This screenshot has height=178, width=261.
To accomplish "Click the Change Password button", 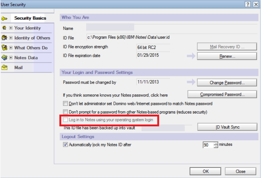I will click(x=227, y=83).
